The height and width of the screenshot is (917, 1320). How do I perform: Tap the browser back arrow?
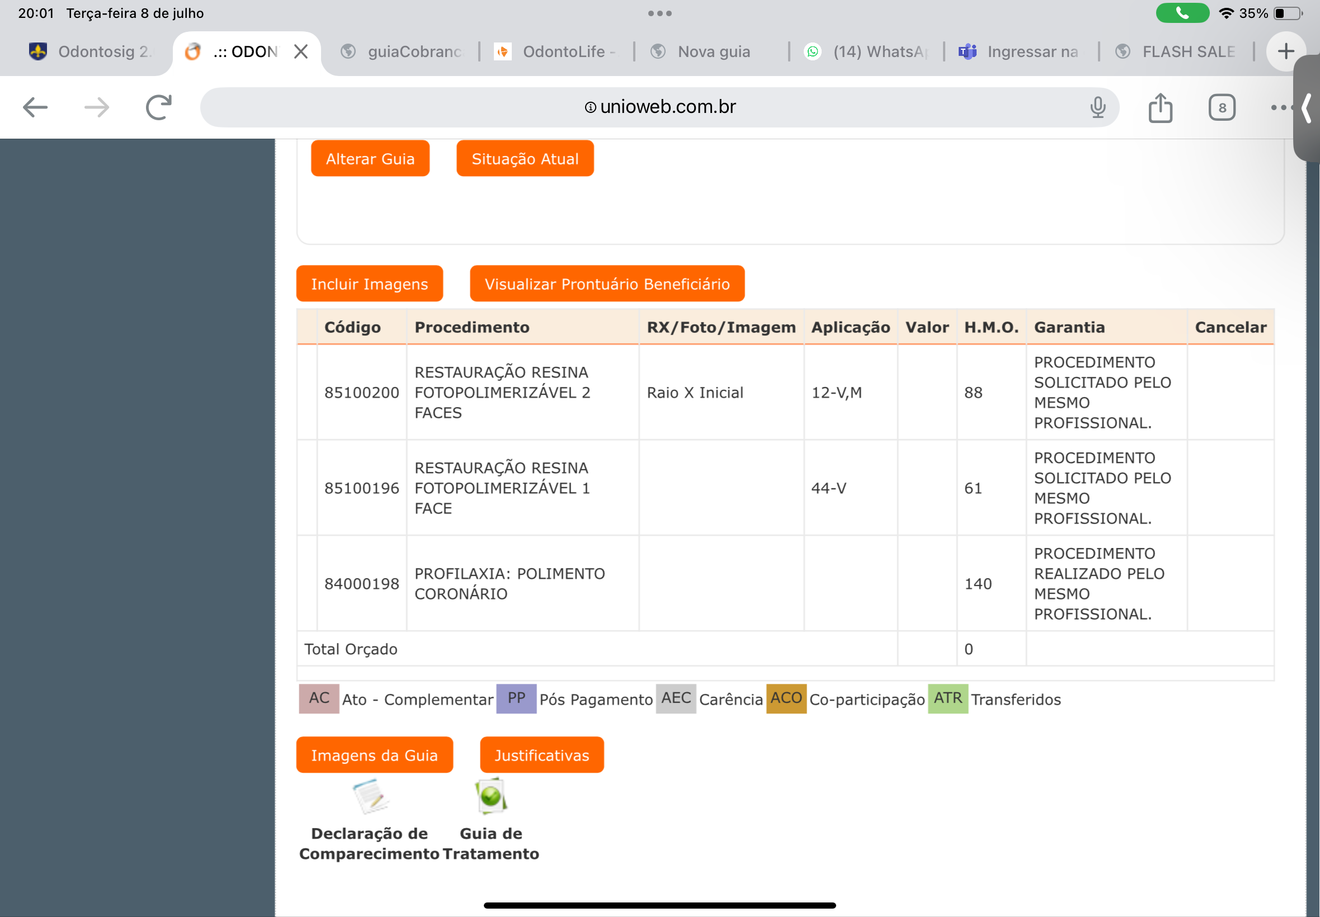[x=35, y=107]
